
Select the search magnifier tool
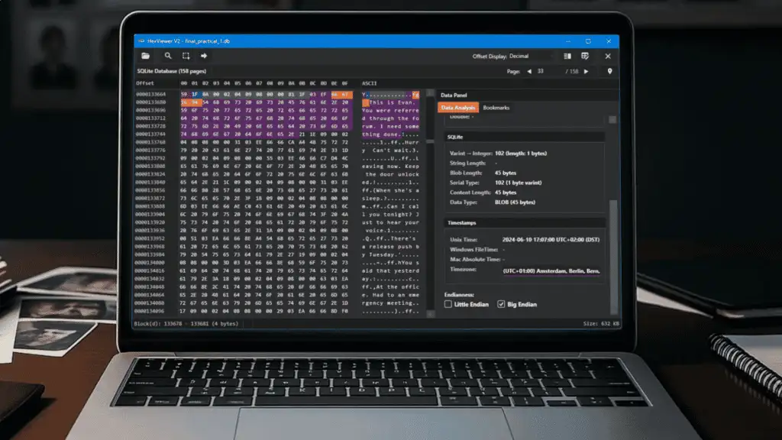coord(168,56)
